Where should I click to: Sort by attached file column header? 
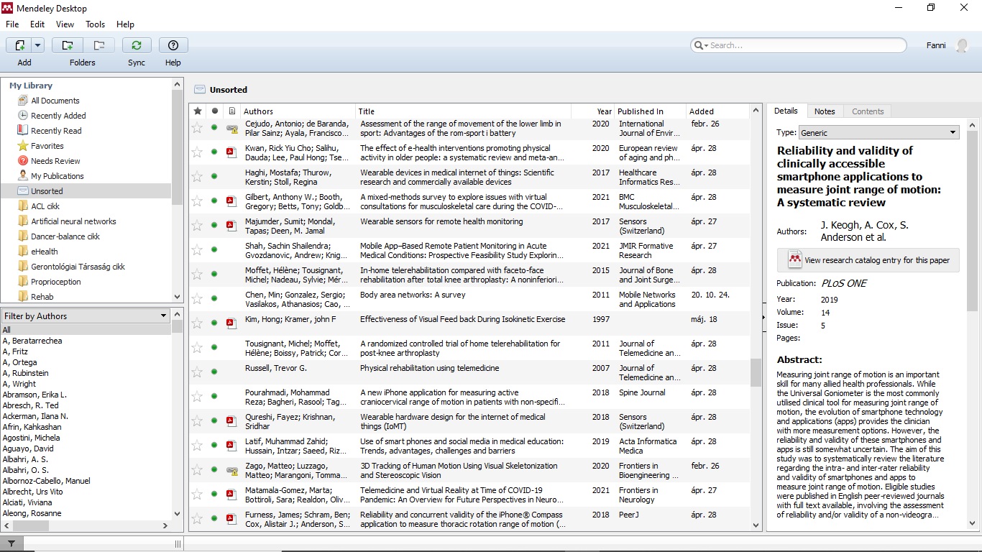(231, 111)
